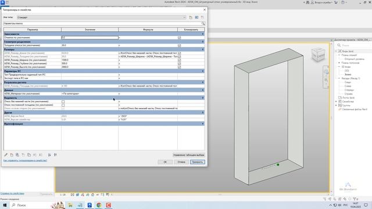Click the New parameter icon next to the pencil

click(x=12, y=155)
